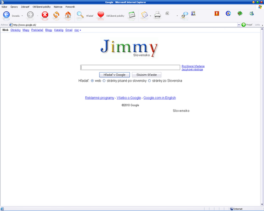Open the Súbor menu

point(4,7)
